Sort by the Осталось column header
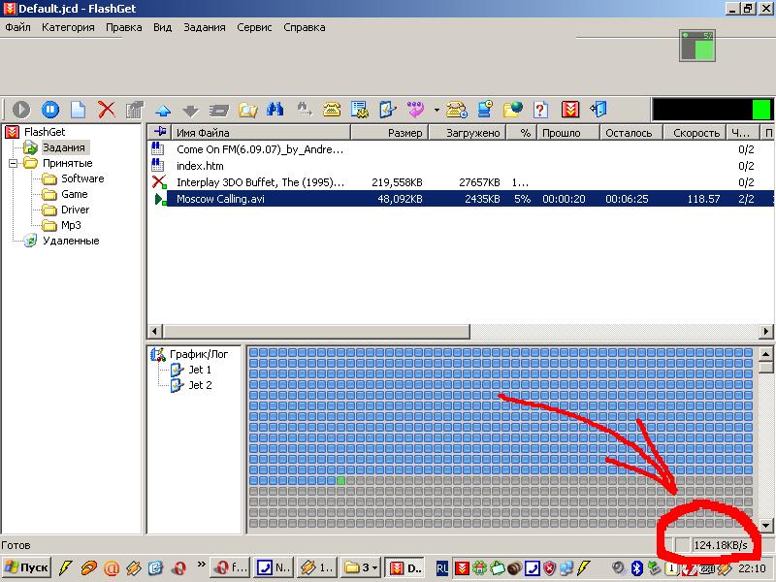The height and width of the screenshot is (582, 776). click(631, 133)
